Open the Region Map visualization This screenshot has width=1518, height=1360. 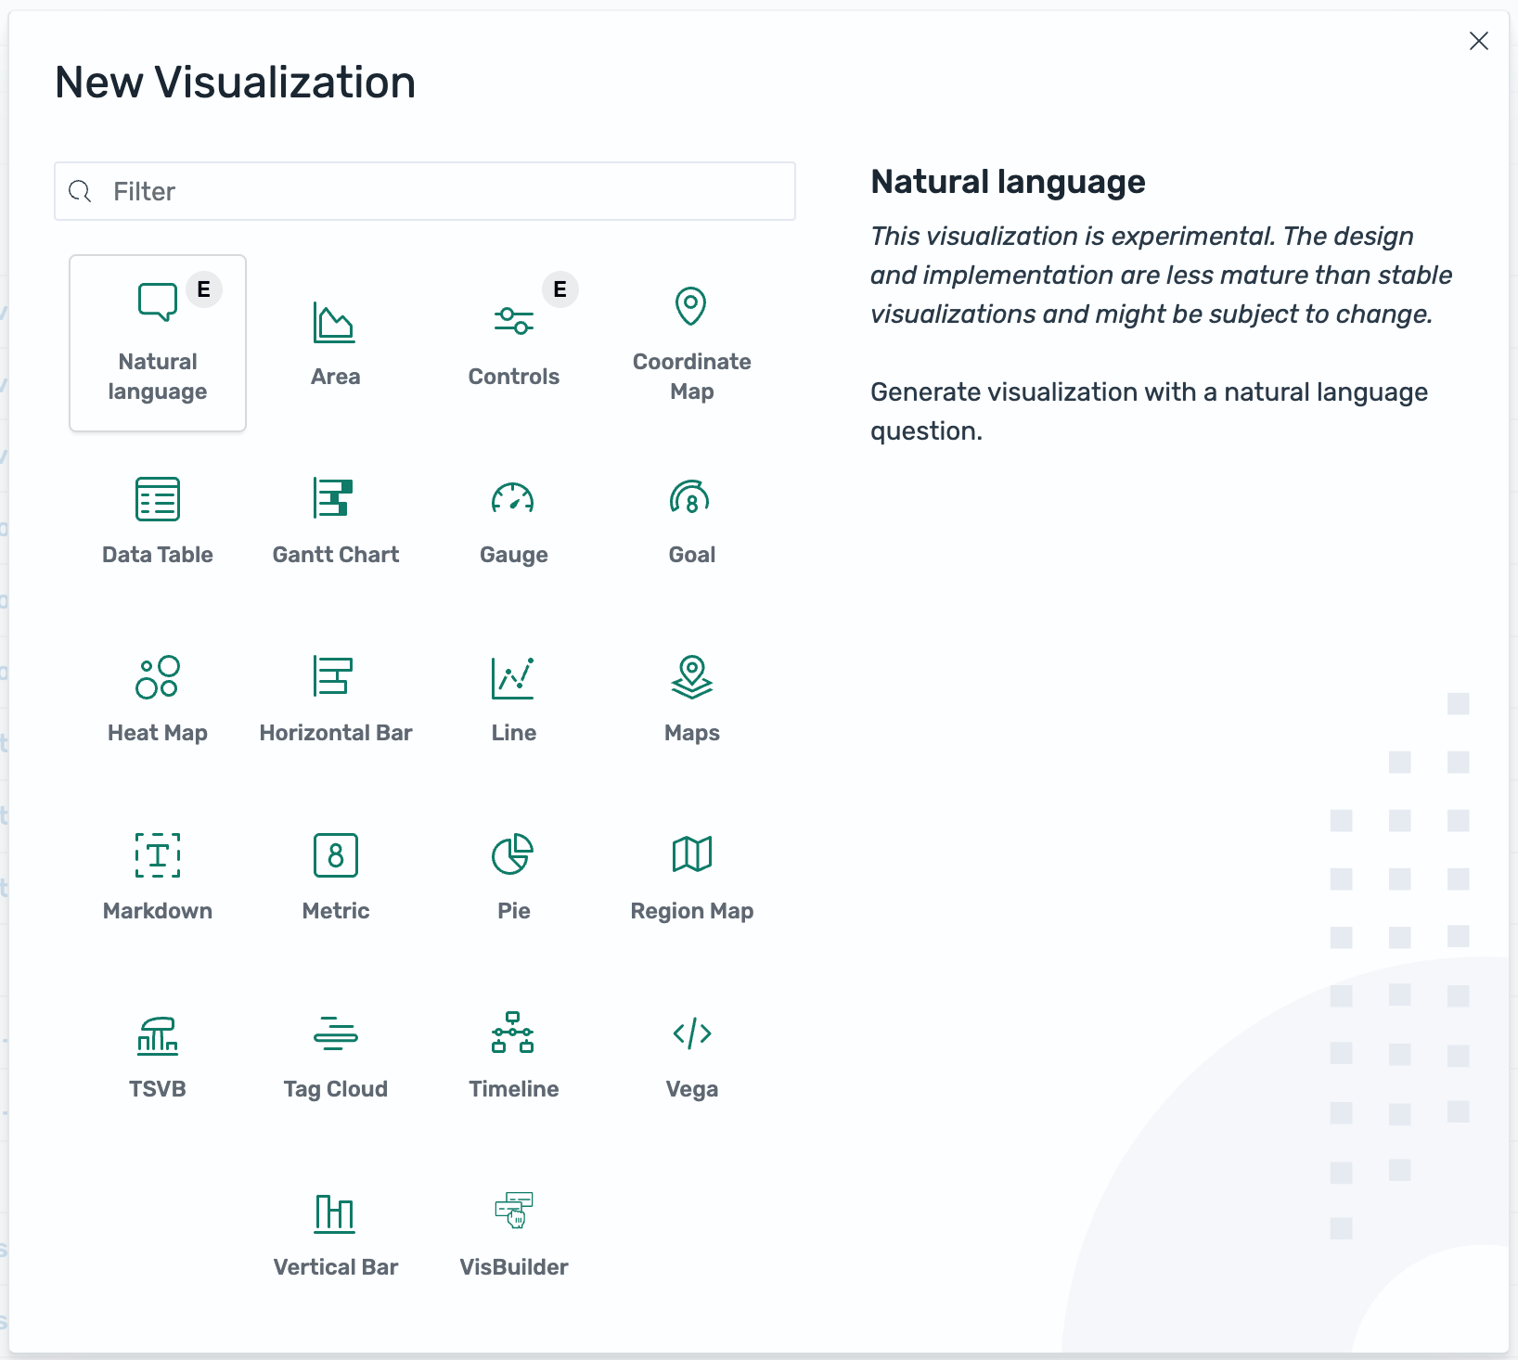coord(691,876)
